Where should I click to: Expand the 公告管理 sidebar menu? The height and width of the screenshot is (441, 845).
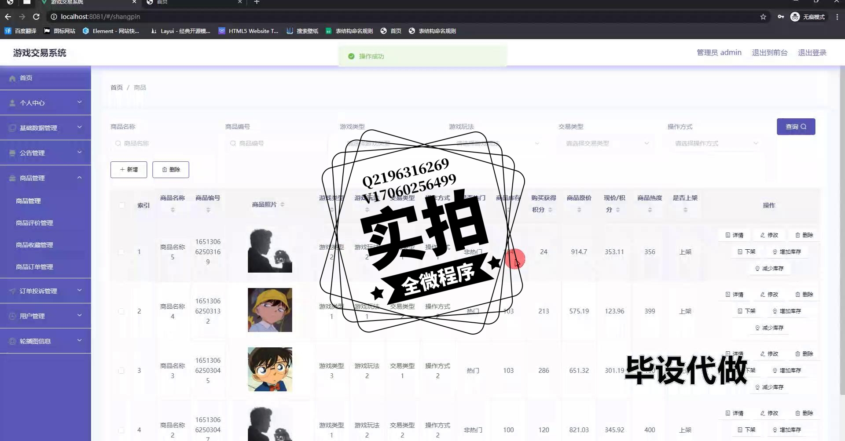click(x=45, y=153)
